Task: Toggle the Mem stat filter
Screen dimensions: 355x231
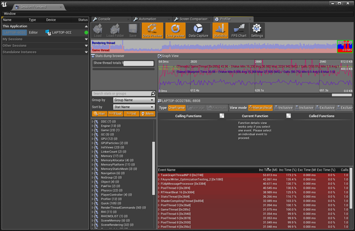Action: click(147, 114)
